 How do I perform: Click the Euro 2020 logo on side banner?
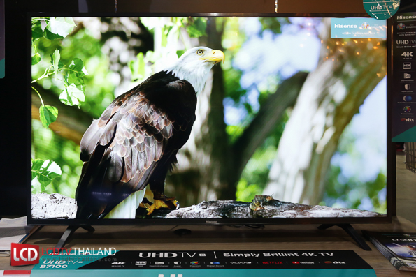tap(401, 27)
